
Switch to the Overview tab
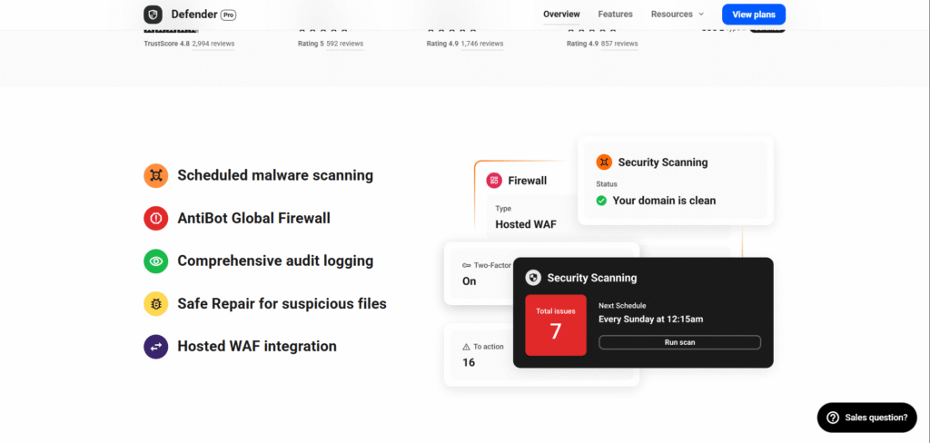561,15
